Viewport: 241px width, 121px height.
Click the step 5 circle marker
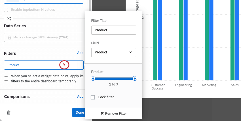pos(64,65)
